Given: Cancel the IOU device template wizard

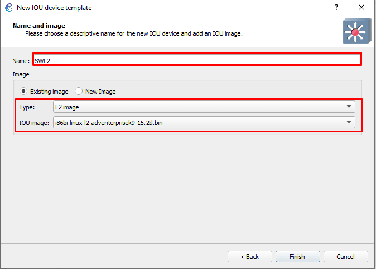Looking at the screenshot, I should click(345, 257).
